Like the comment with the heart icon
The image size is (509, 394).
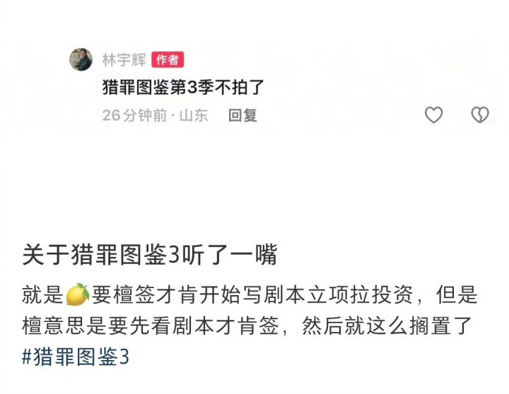433,115
